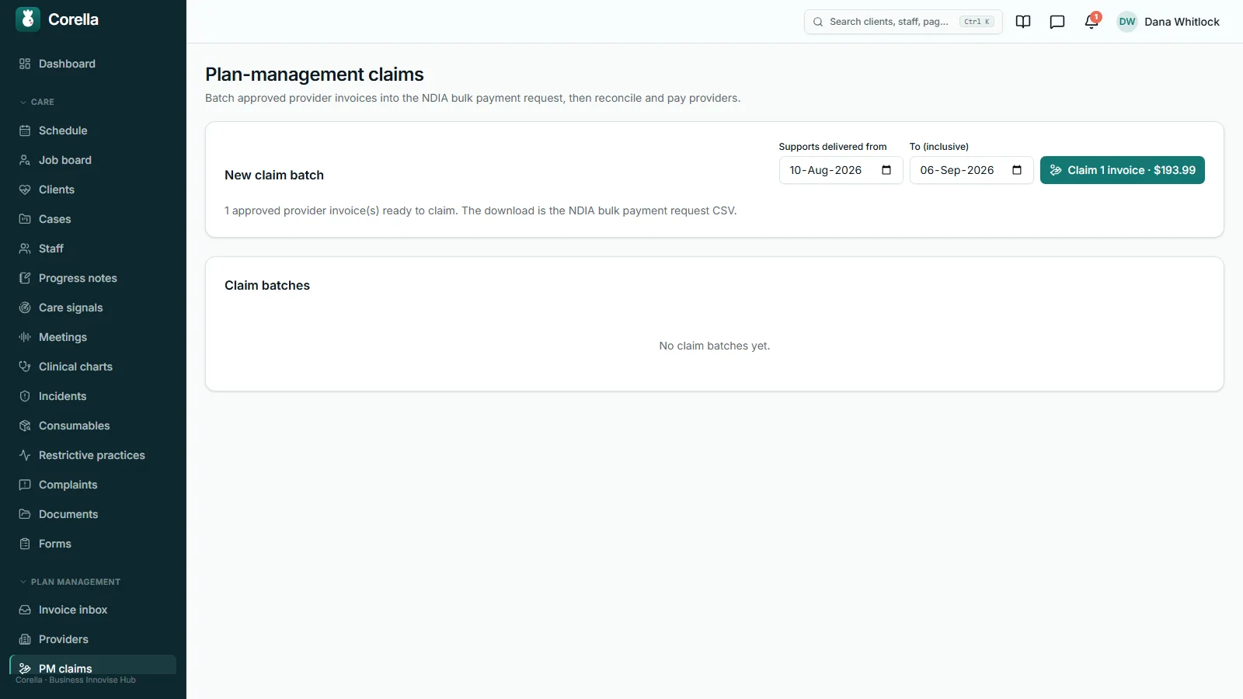Screen dimensions: 1243x699
Task: Click the Cases folder icon
Action: point(25,219)
